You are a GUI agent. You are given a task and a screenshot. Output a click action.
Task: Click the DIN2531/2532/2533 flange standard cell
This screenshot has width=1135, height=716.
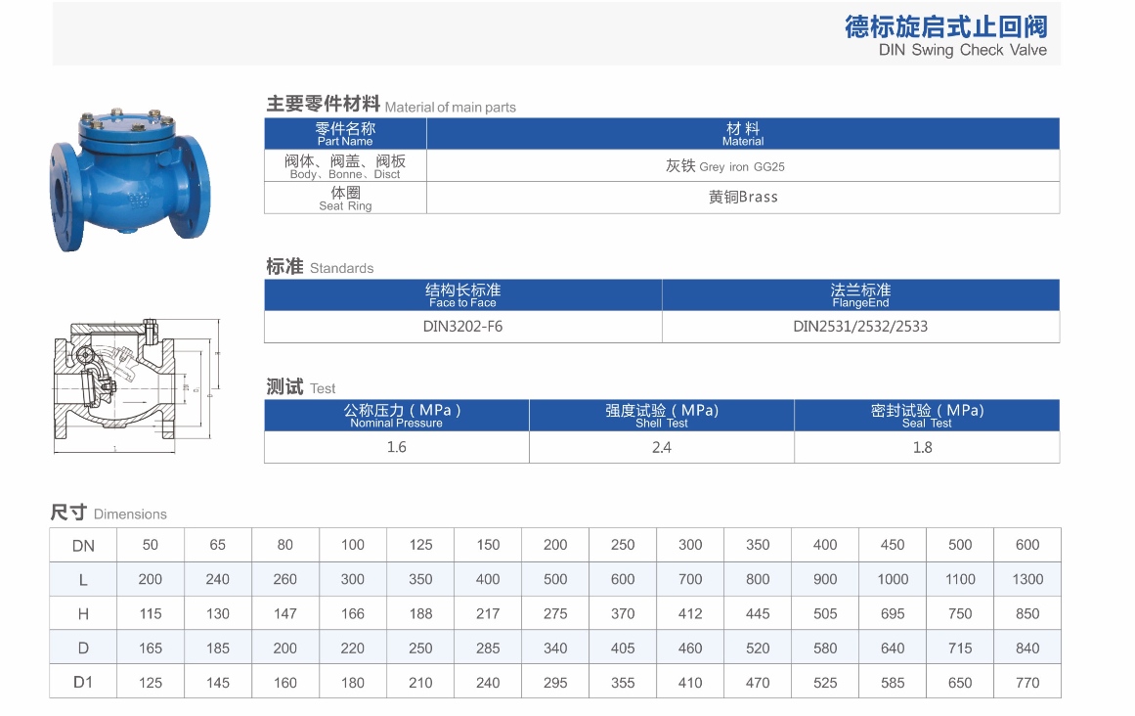click(860, 327)
